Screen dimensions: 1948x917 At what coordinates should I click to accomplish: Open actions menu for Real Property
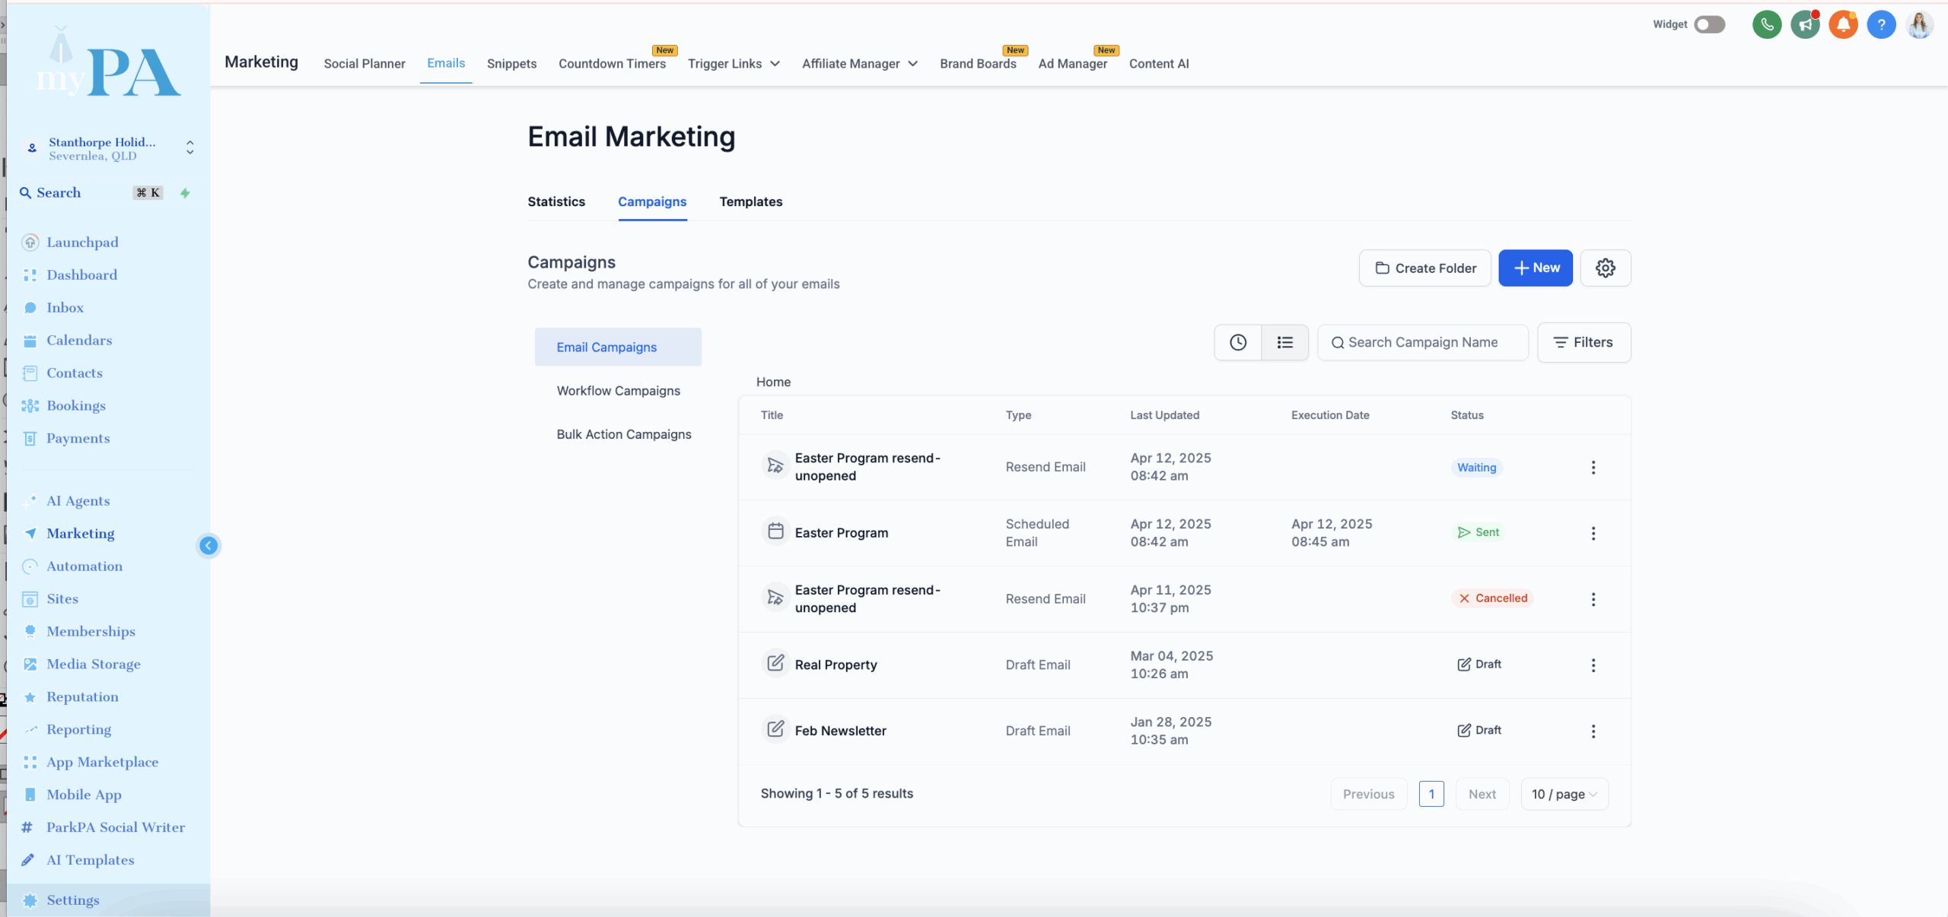tap(1593, 665)
